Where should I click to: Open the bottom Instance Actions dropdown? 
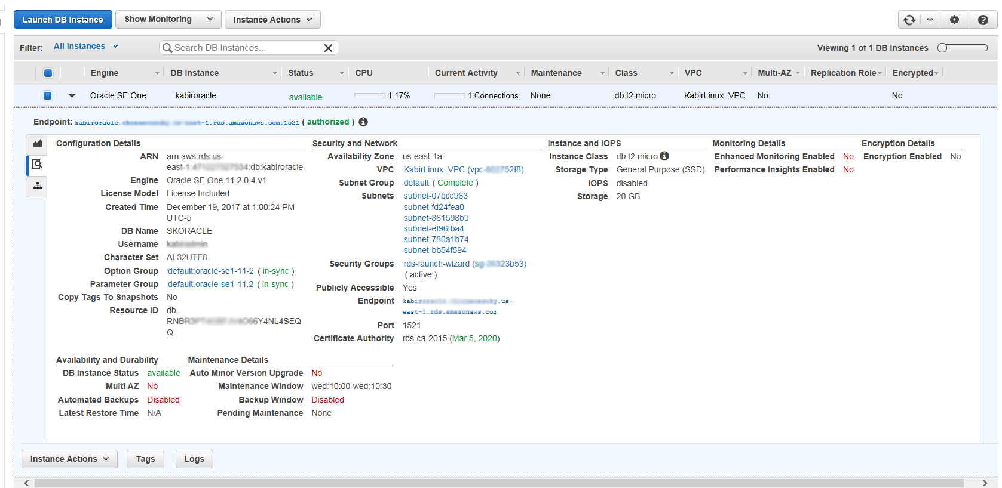(x=69, y=459)
